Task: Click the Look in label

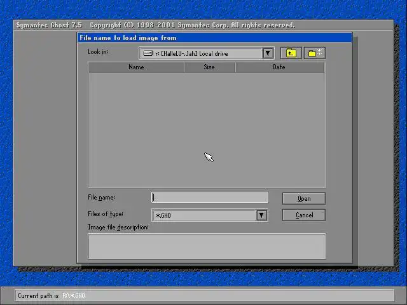Action: pyautogui.click(x=98, y=52)
